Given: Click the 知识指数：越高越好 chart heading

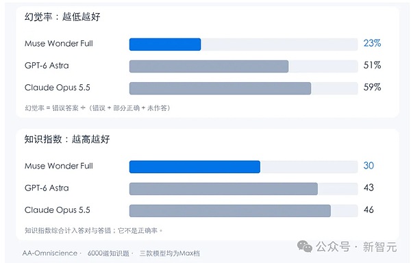Looking at the screenshot, I should [x=67, y=139].
